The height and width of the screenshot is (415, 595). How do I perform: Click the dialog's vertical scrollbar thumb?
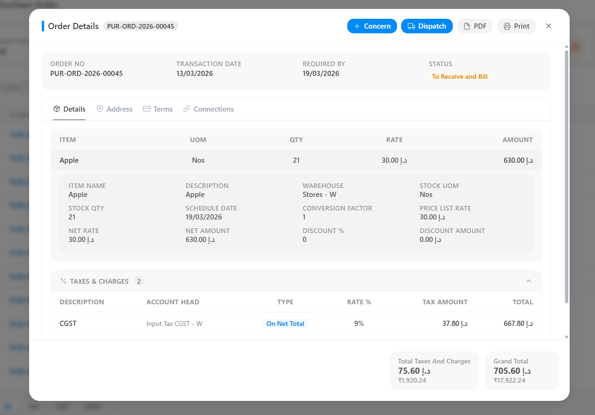[x=566, y=176]
